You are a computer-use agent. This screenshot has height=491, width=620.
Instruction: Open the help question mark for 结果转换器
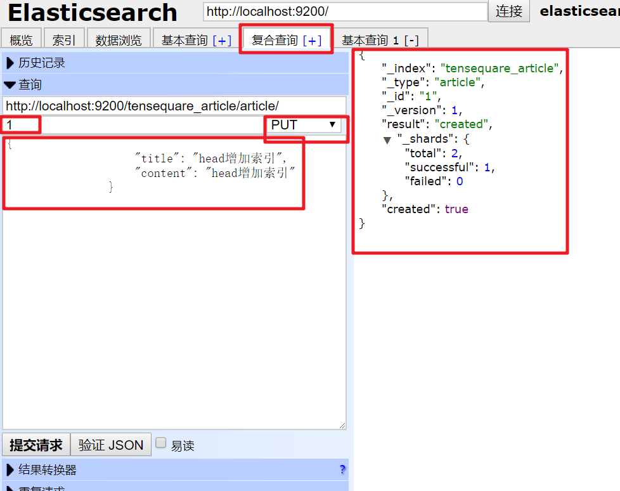342,469
